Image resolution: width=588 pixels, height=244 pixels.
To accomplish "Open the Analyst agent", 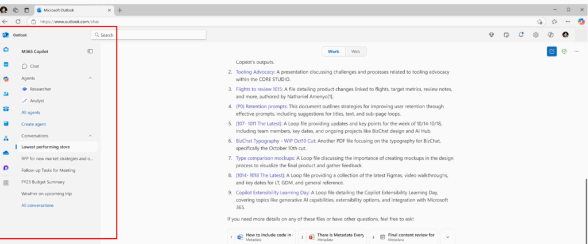I will (37, 101).
